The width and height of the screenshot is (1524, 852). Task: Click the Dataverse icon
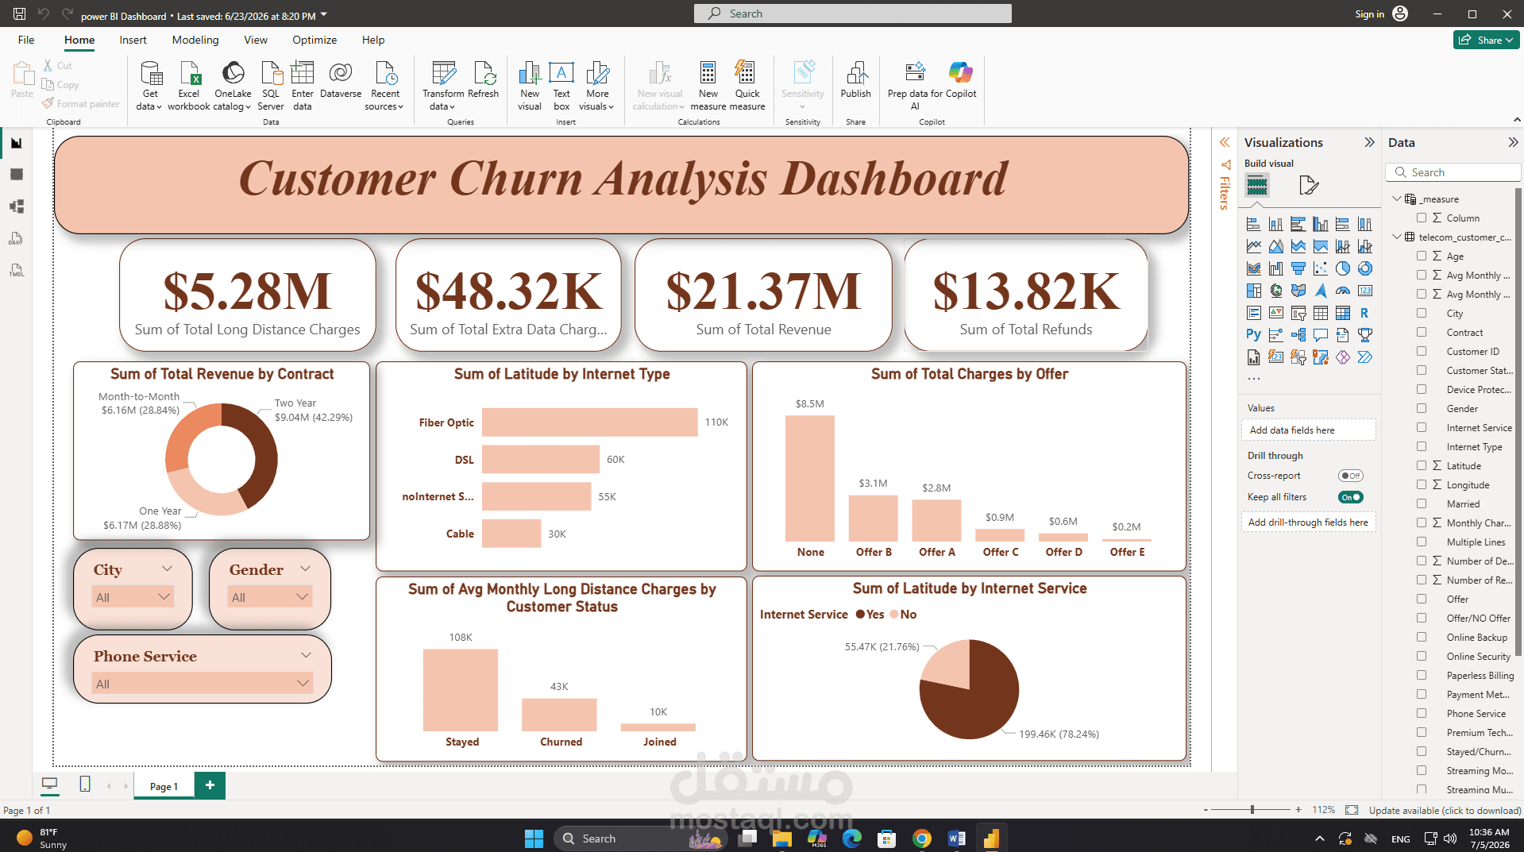341,79
